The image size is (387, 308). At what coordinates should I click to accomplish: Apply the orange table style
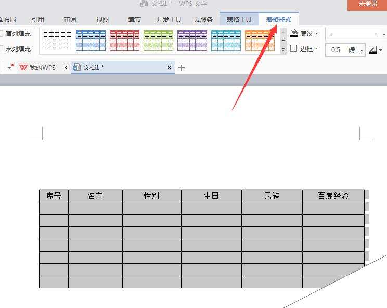pyautogui.click(x=260, y=41)
